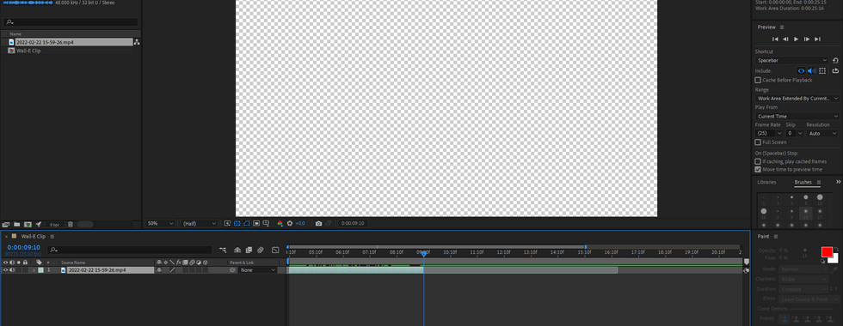Open the 8 bpc color depth setting
The width and height of the screenshot is (843, 326).
point(55,225)
